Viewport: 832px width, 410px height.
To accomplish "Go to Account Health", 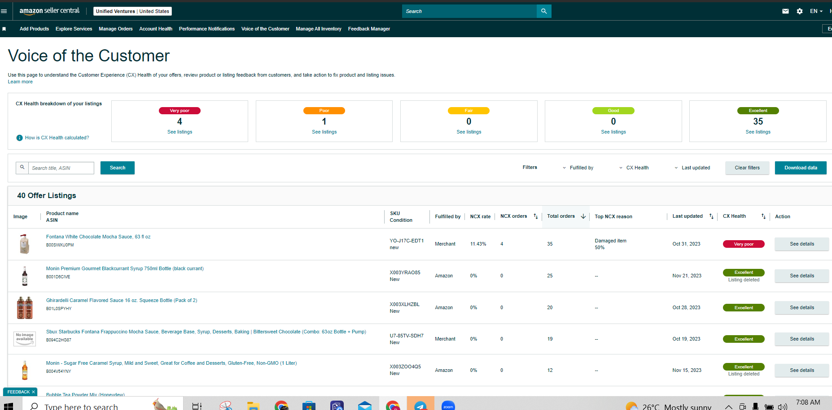I will (x=156, y=29).
